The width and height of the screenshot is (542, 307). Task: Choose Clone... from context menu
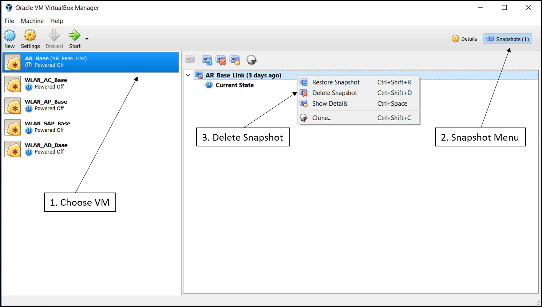tap(359, 118)
